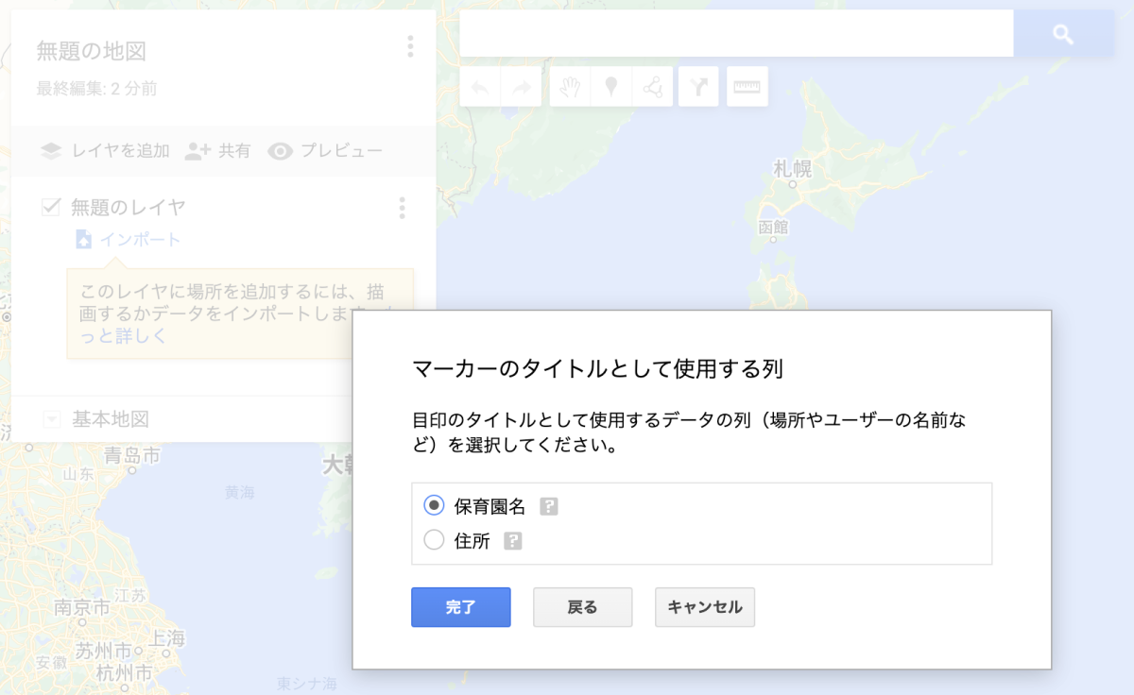Select the 保育園名 radio button
The height and width of the screenshot is (695, 1134).
tap(434, 505)
